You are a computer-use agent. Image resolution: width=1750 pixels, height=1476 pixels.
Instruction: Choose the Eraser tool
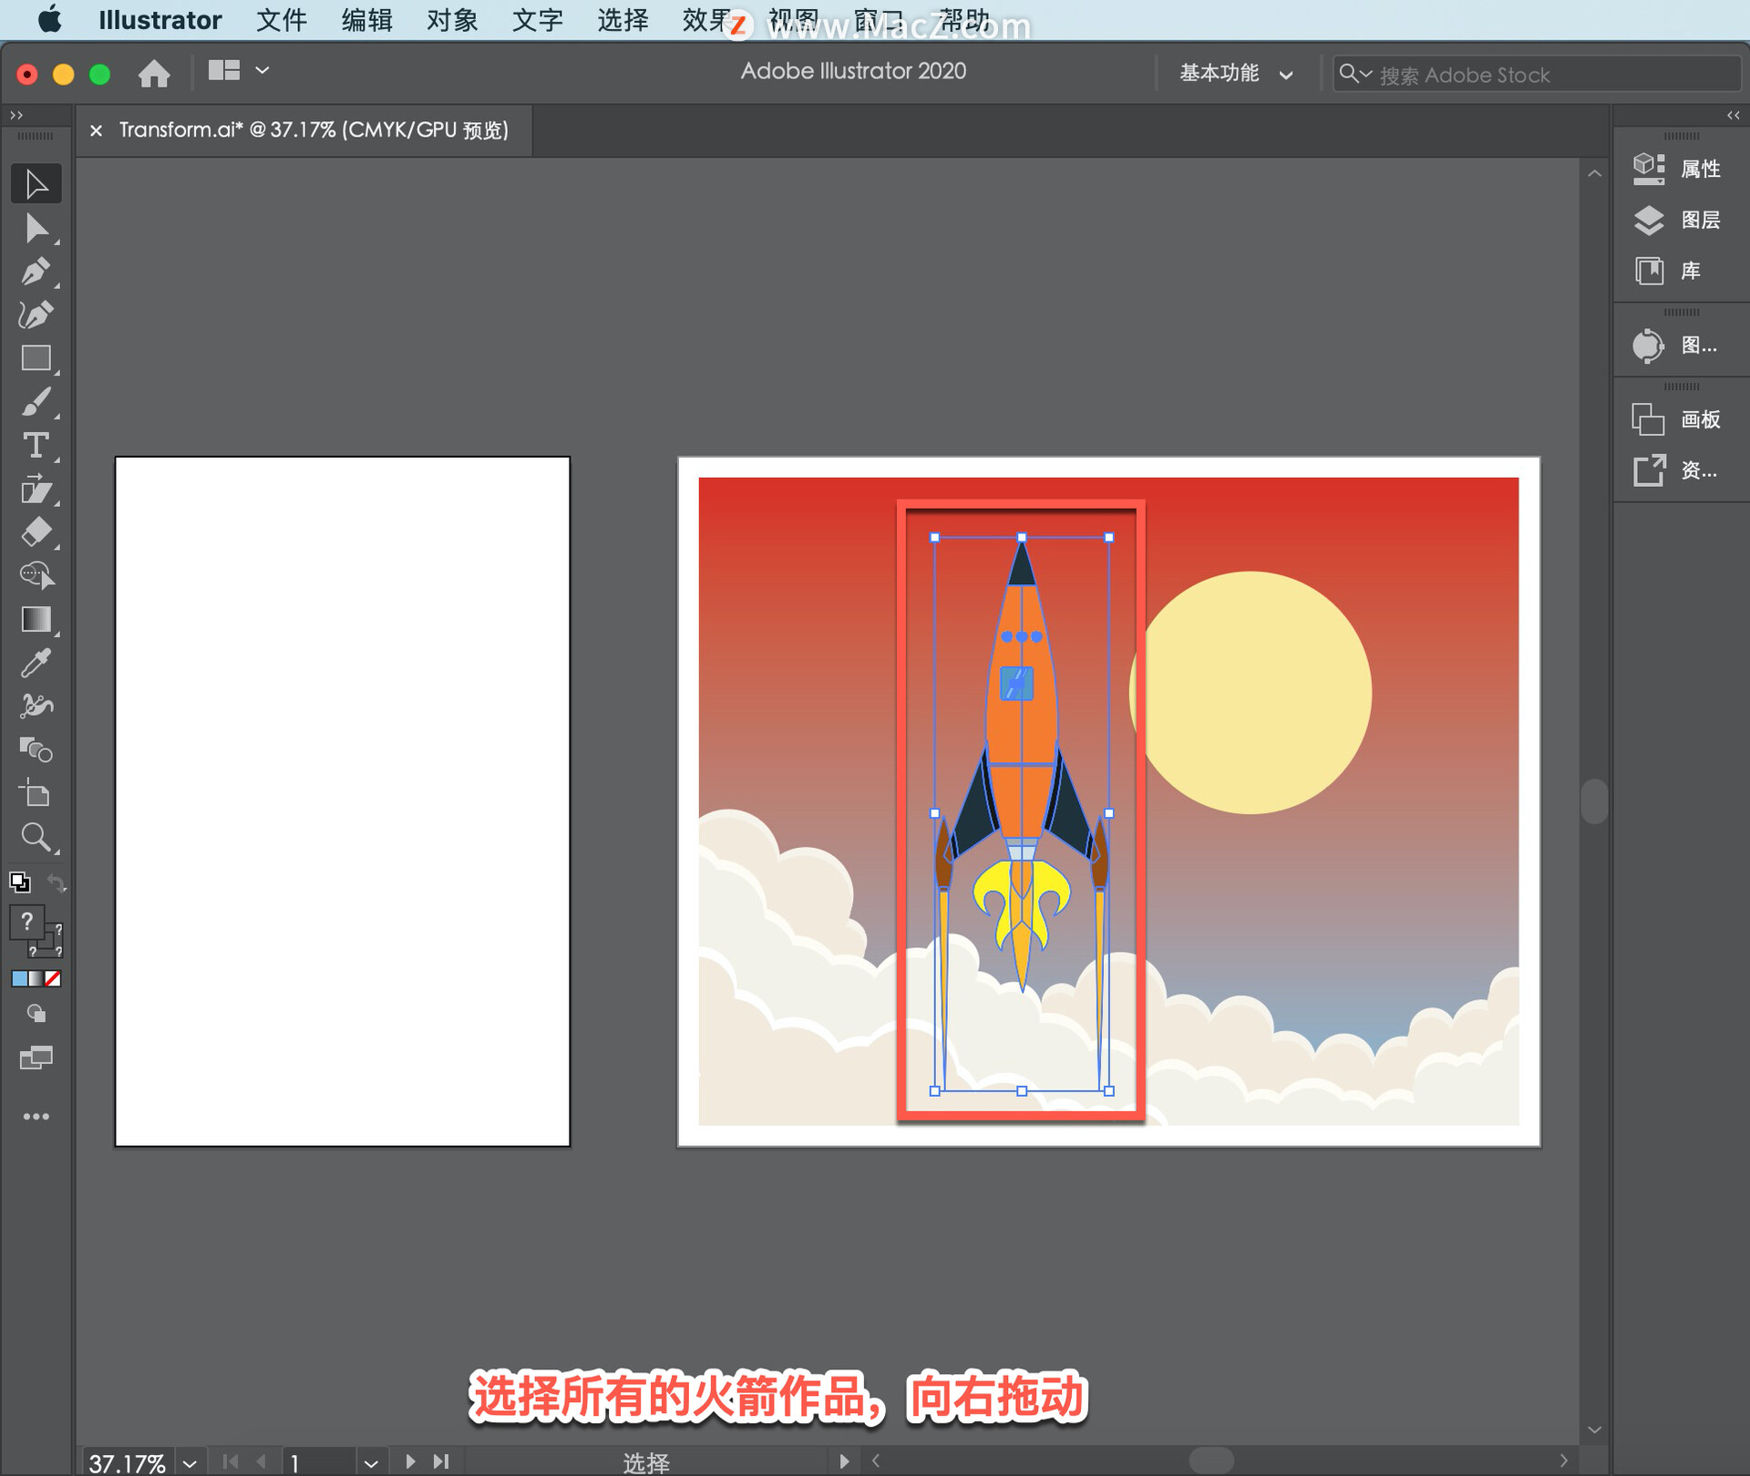(36, 532)
